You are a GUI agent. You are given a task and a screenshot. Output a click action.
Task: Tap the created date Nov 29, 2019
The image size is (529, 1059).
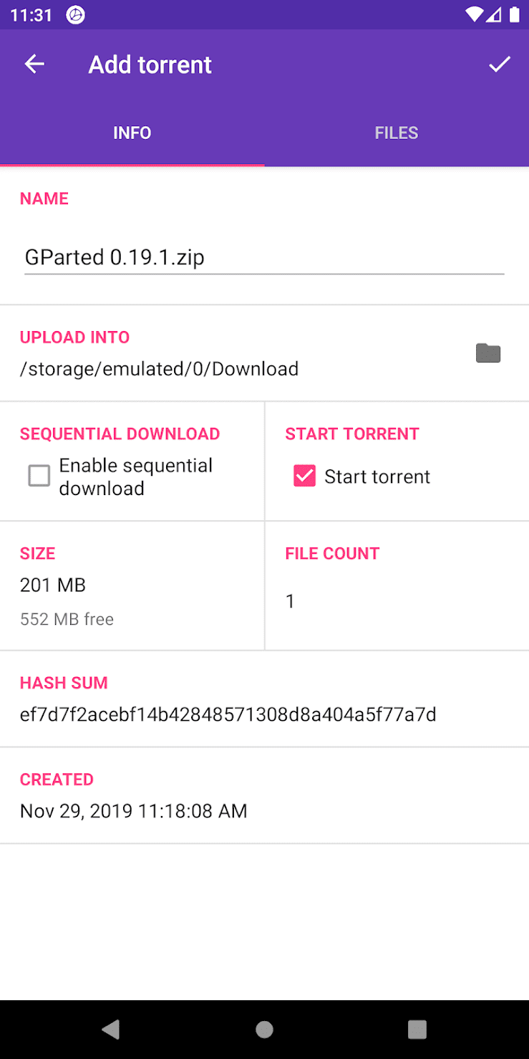point(133,811)
